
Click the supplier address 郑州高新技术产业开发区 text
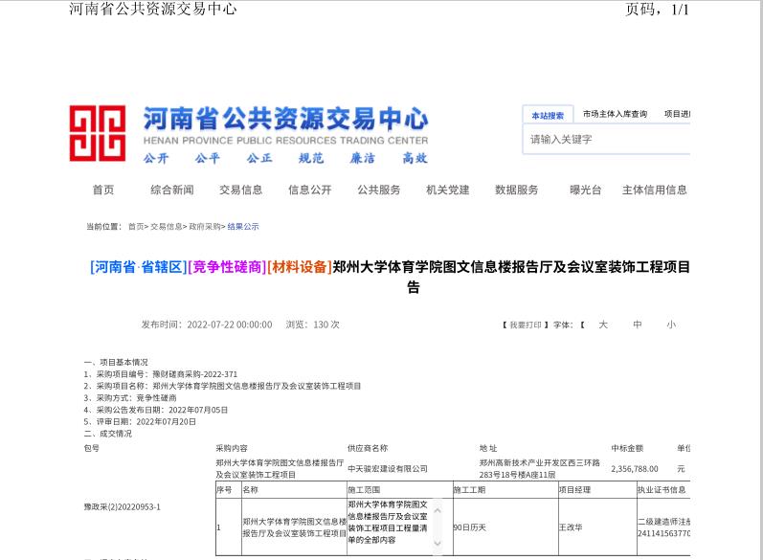click(x=540, y=468)
